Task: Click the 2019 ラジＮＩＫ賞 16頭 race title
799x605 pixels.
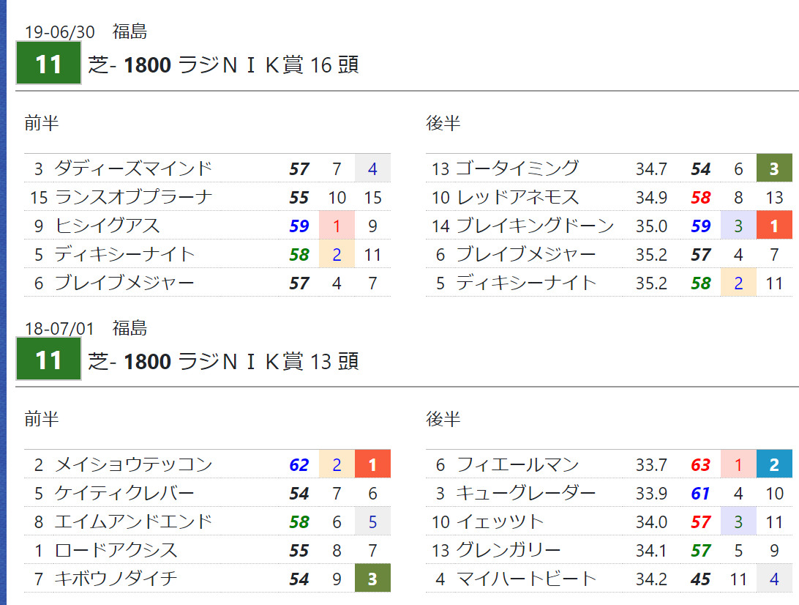Action: [223, 65]
